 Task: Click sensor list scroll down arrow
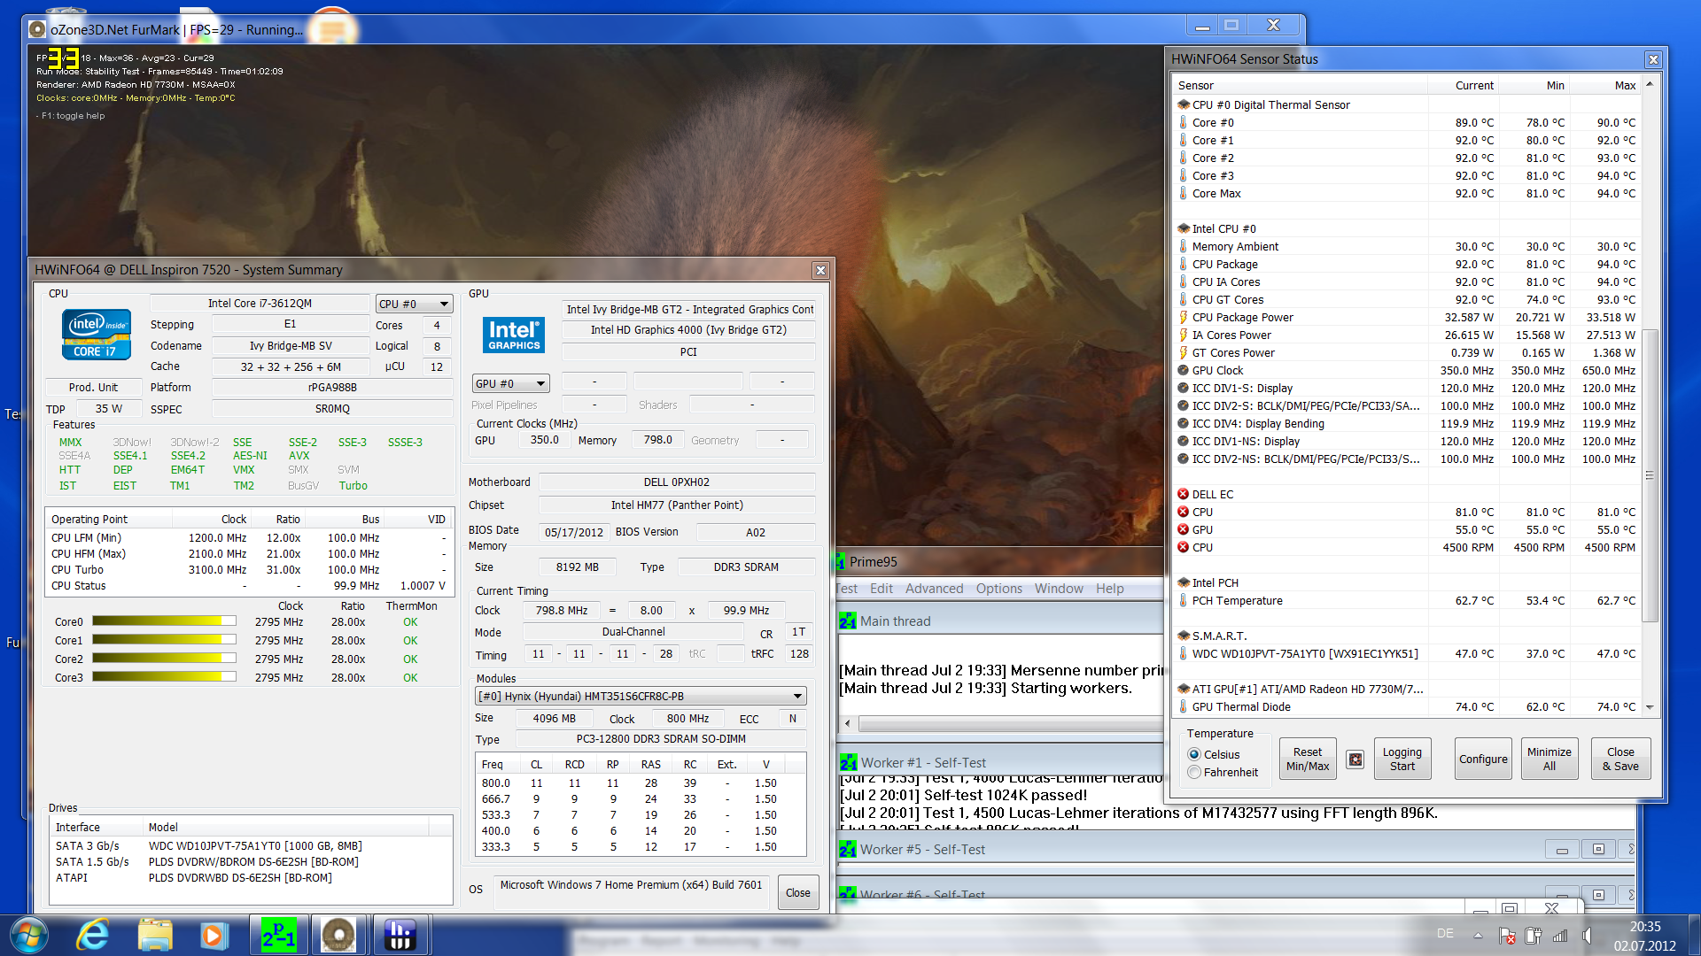1649,706
